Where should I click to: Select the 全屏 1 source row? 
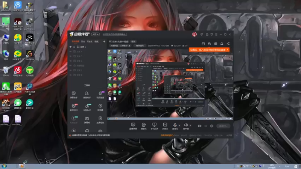point(87,47)
